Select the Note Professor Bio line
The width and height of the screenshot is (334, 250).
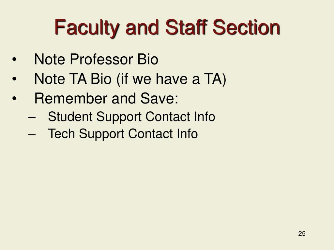(x=96, y=59)
